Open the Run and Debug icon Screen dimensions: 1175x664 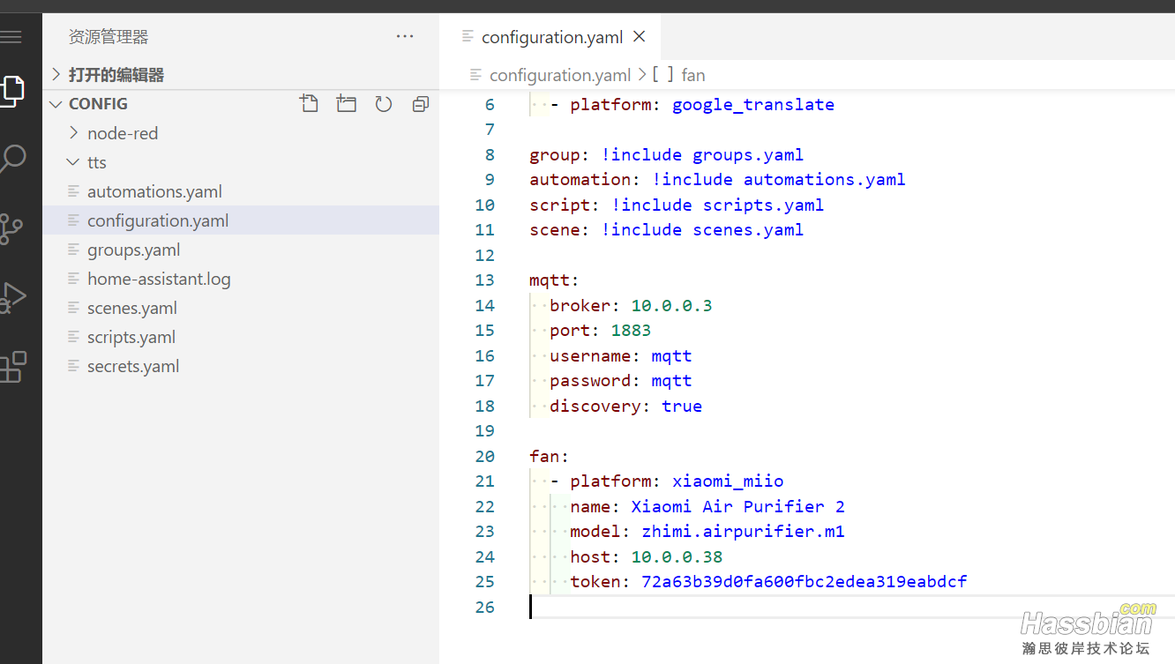tap(12, 297)
